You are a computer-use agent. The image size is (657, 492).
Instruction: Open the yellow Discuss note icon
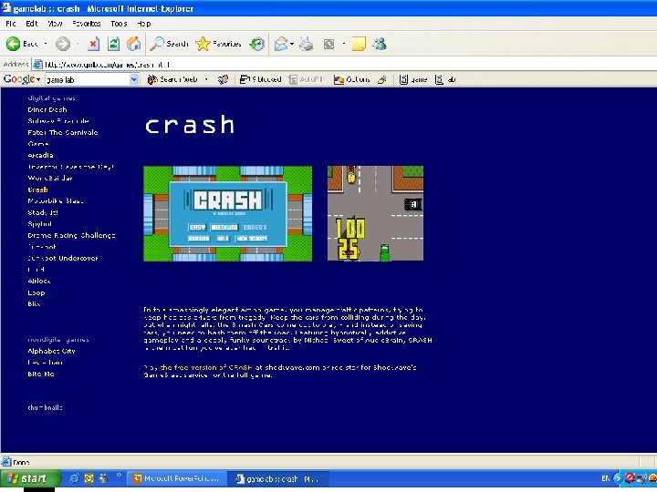pos(359,44)
